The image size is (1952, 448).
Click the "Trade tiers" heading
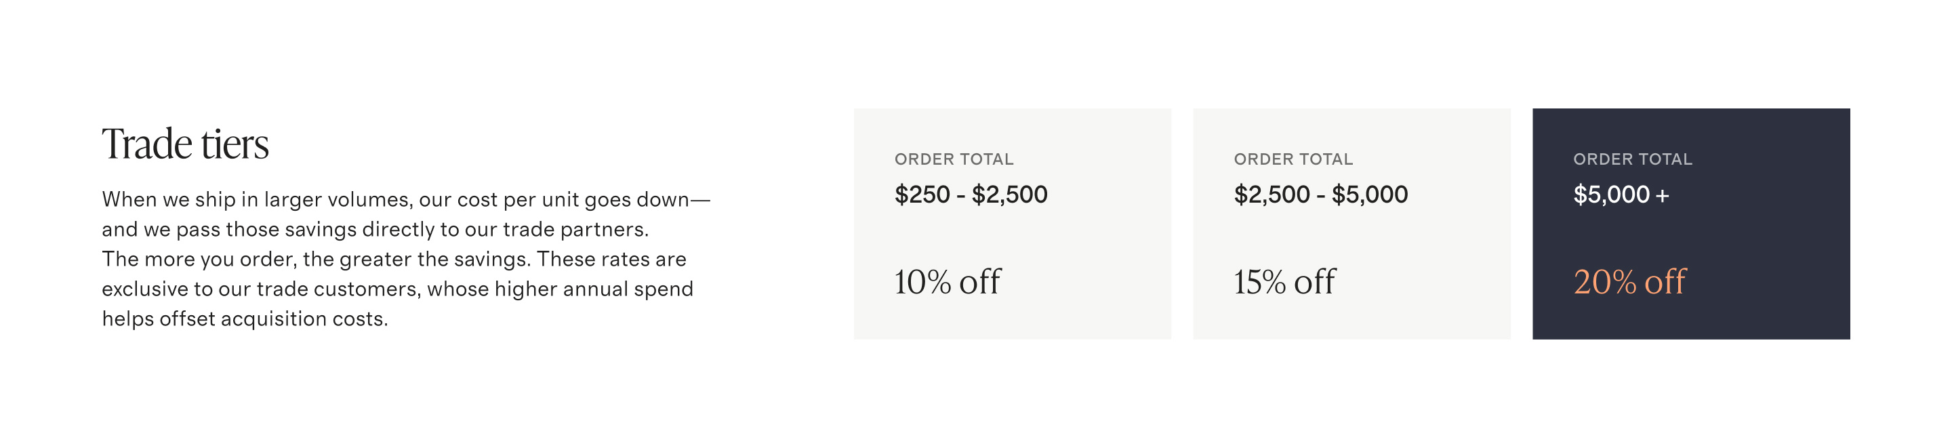point(185,144)
